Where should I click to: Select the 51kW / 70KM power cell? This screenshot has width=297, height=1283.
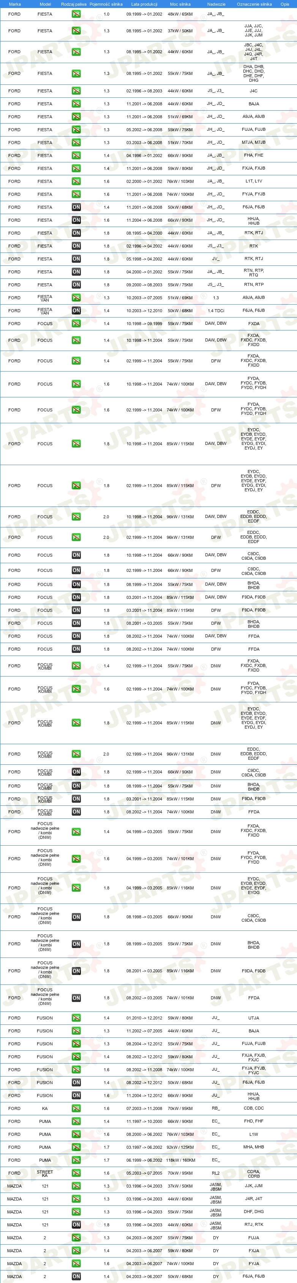pyautogui.click(x=180, y=143)
